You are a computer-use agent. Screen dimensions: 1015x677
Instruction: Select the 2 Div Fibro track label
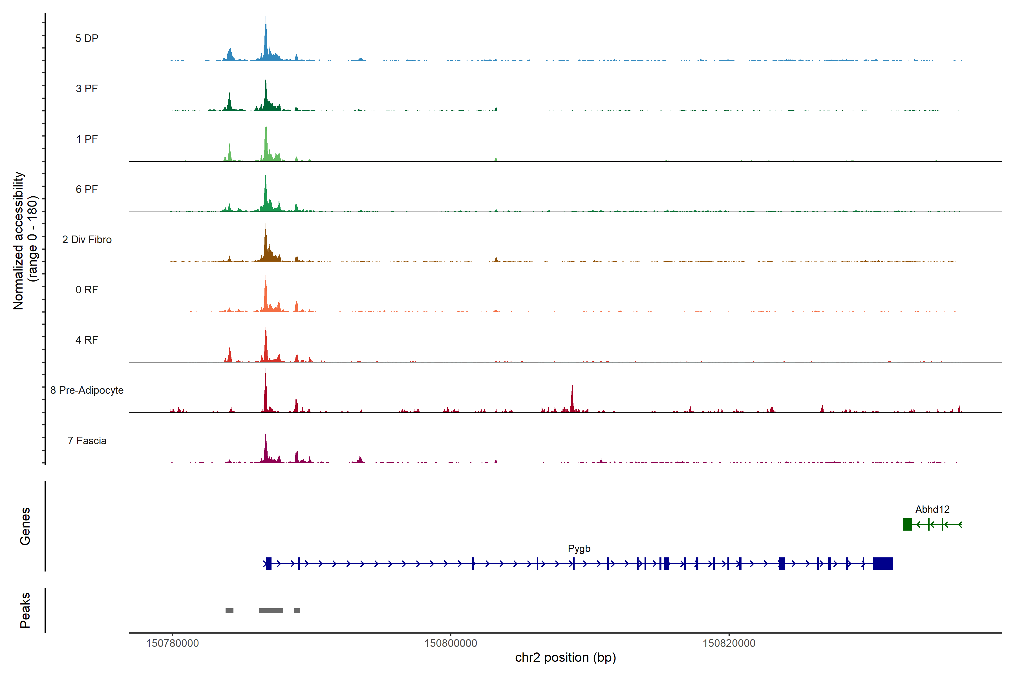pos(87,239)
